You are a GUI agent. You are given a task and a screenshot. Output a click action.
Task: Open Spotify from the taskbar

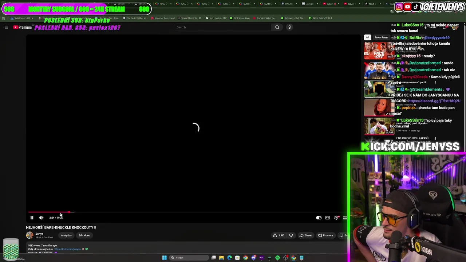[x=277, y=258]
